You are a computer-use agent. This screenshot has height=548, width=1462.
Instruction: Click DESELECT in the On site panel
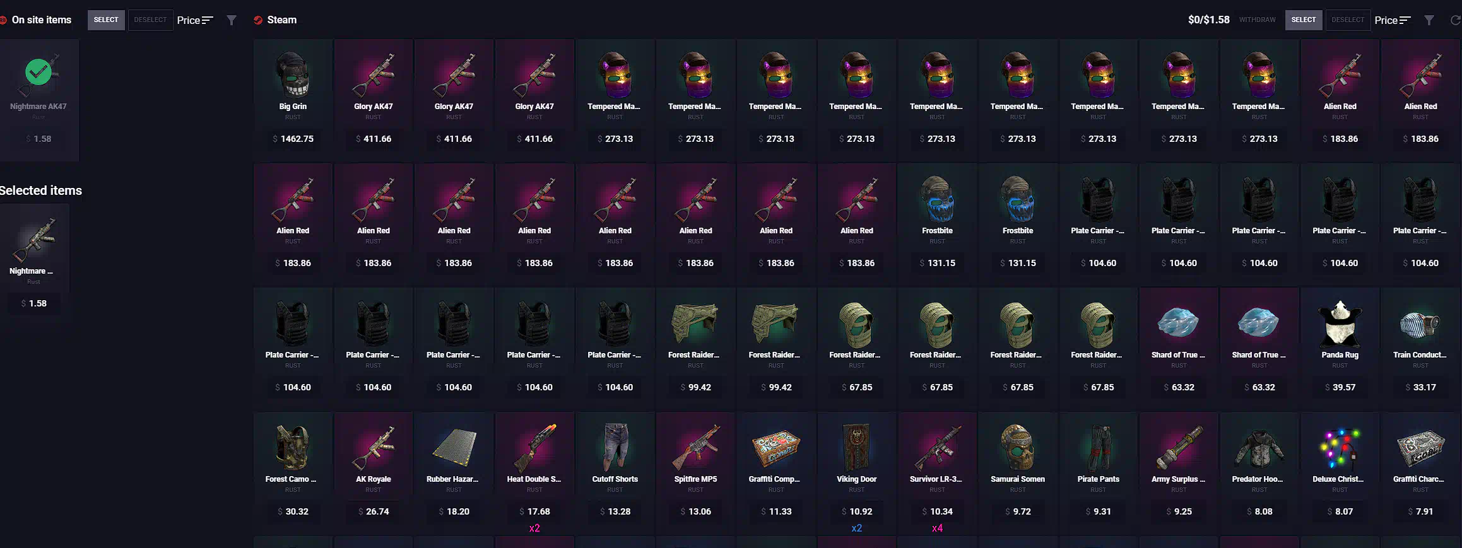150,20
